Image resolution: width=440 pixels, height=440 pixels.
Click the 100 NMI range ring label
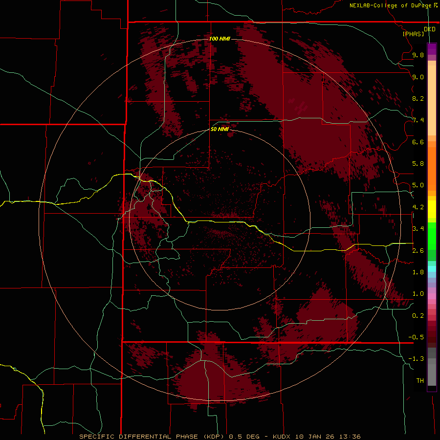point(220,39)
